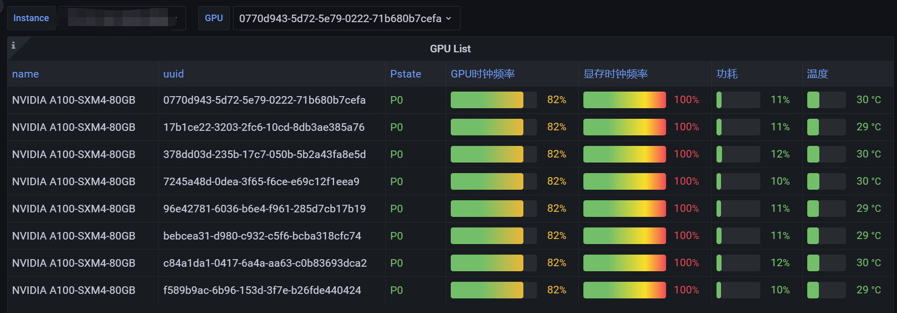This screenshot has width=897, height=313.
Task: Click GPU clock bar for uuid f589b9ac
Action: [494, 290]
